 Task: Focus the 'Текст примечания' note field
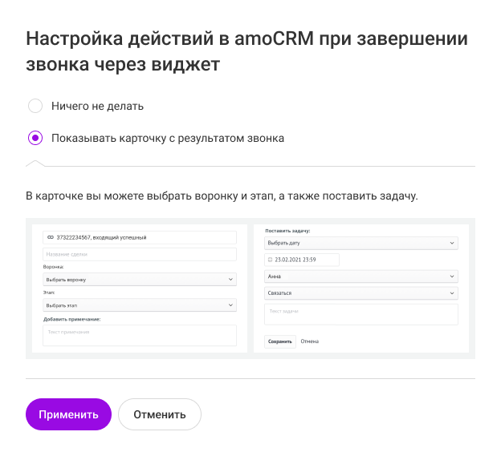coord(140,335)
